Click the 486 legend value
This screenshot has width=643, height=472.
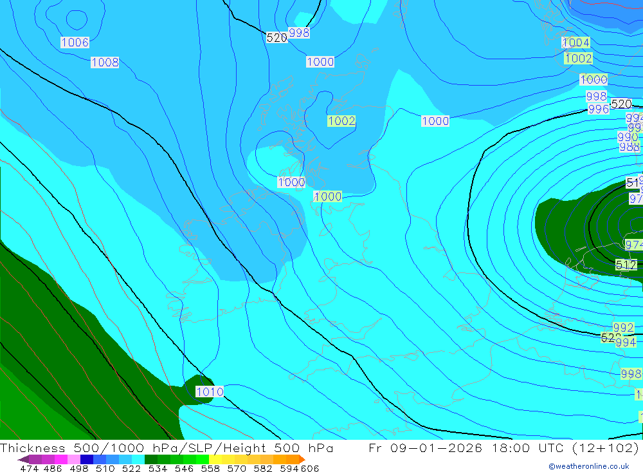click(x=53, y=469)
